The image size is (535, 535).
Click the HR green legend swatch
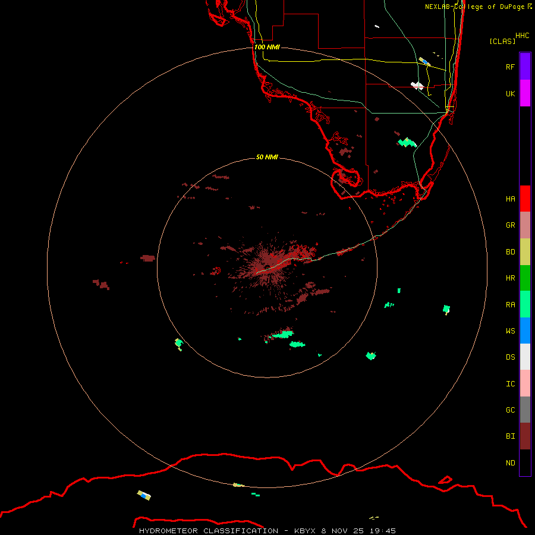(525, 278)
